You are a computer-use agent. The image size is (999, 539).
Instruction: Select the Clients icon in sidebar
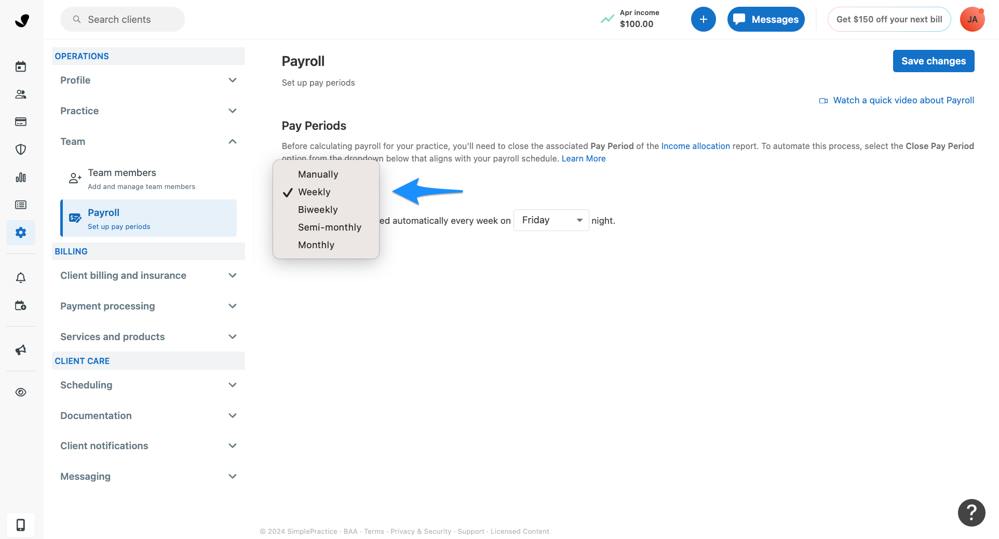click(21, 94)
